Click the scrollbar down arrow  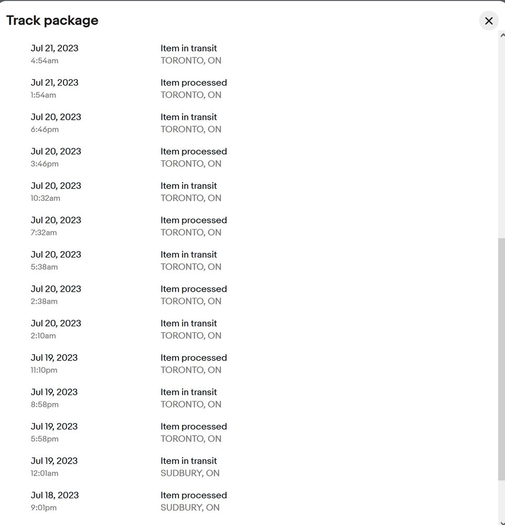click(501, 521)
